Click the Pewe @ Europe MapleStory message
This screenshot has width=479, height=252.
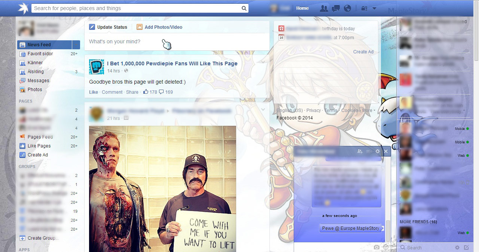click(x=351, y=228)
